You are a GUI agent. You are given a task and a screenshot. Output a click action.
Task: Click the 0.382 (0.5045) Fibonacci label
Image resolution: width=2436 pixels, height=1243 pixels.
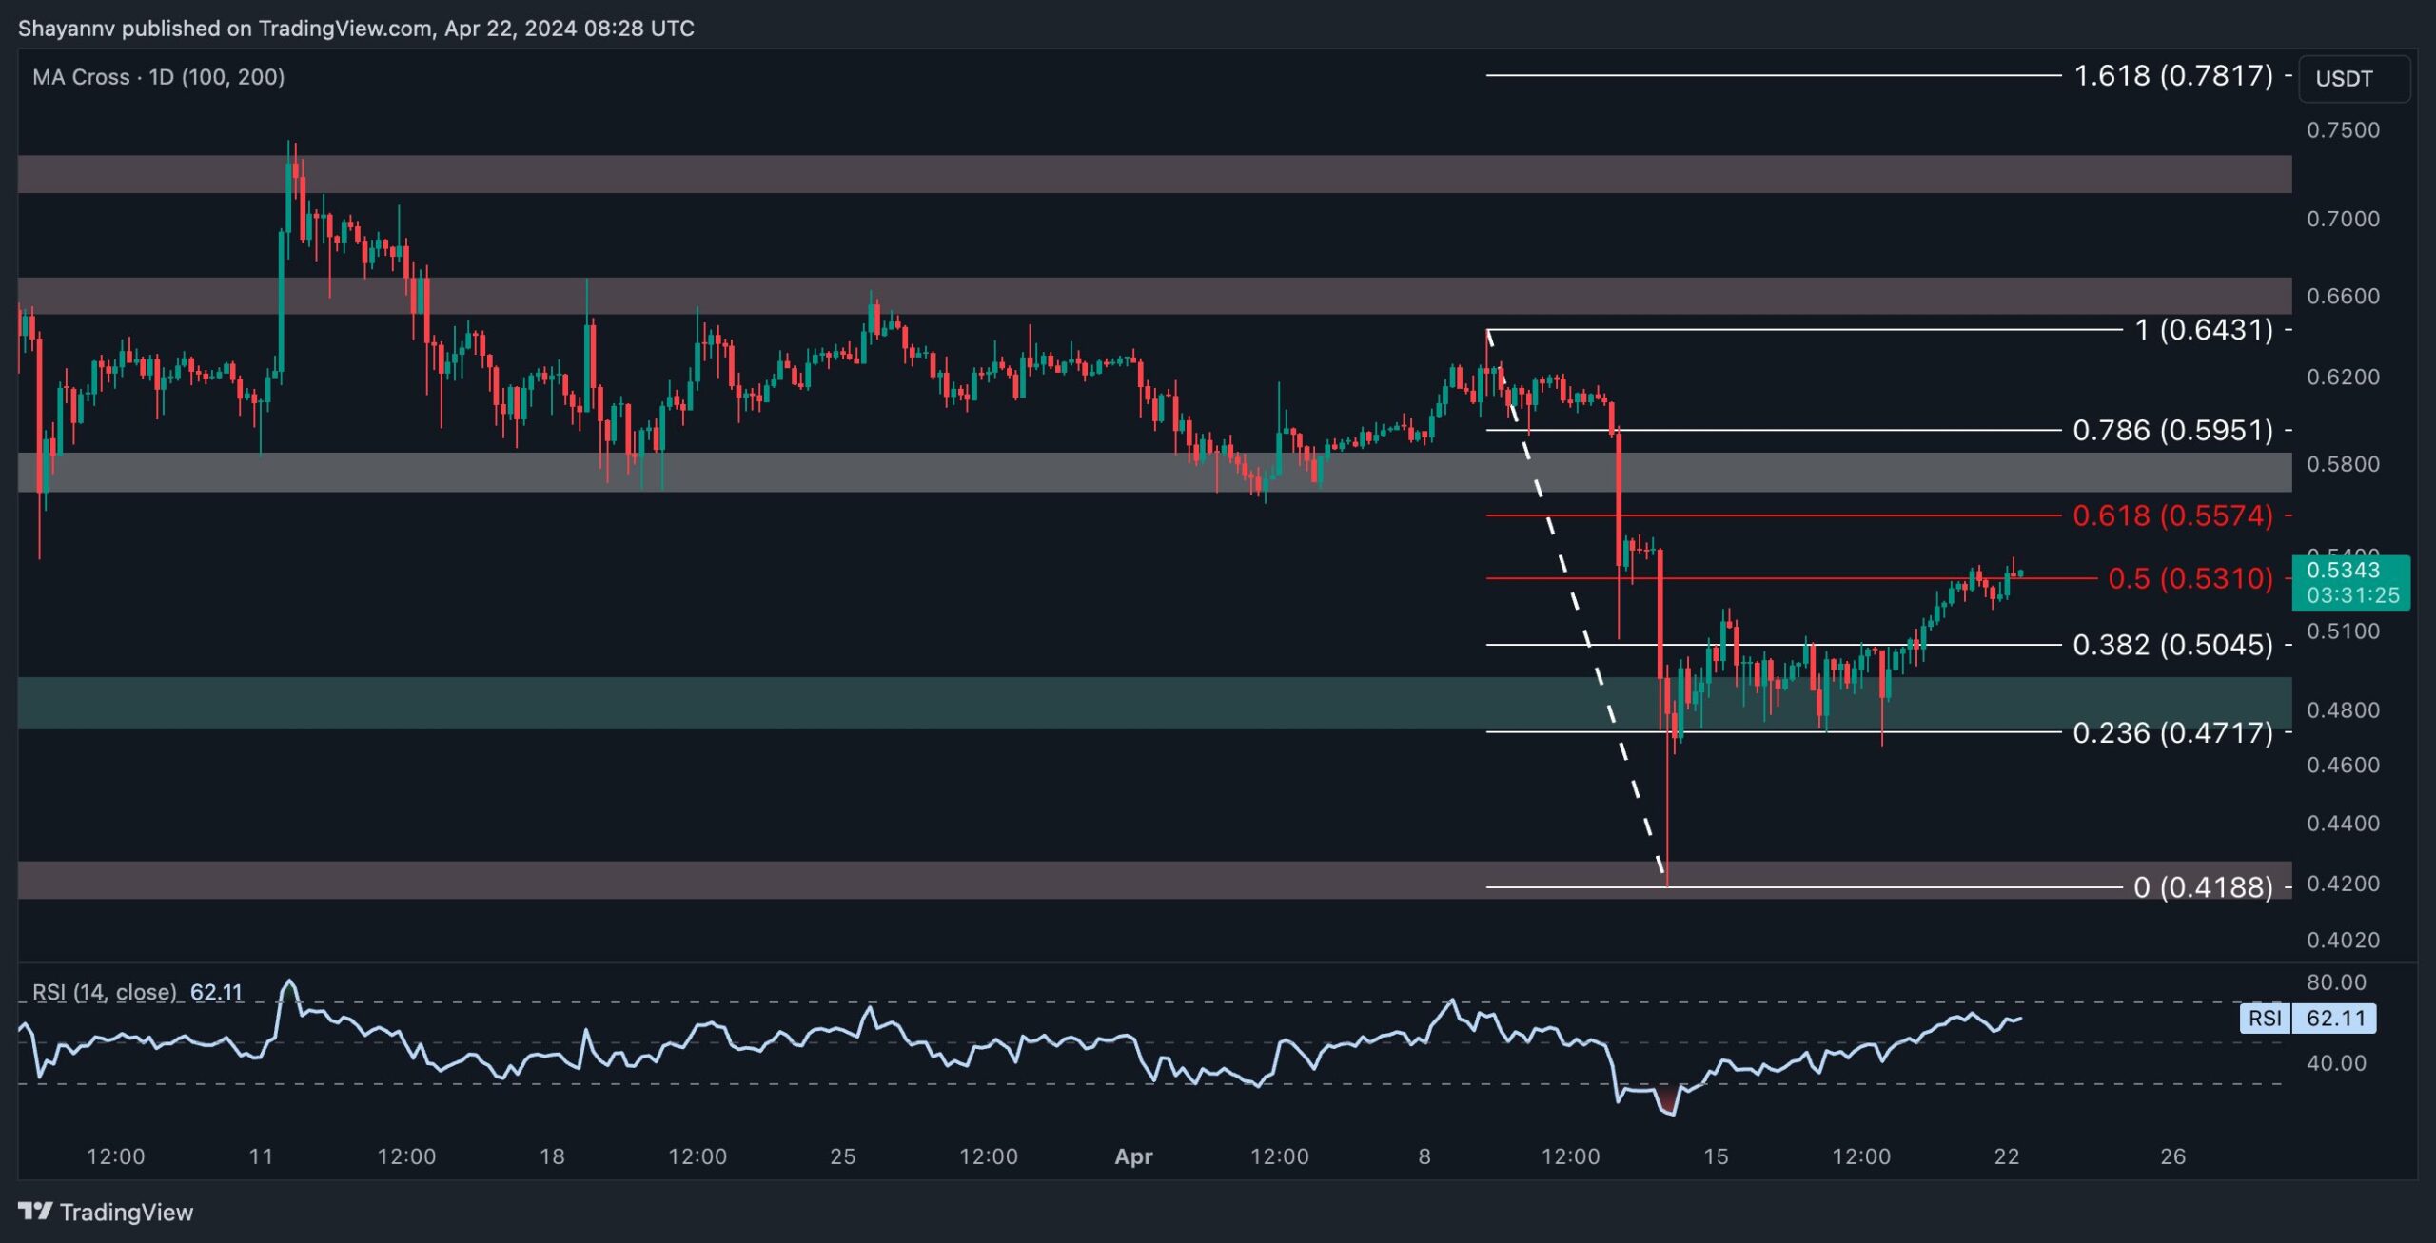pos(2172,645)
